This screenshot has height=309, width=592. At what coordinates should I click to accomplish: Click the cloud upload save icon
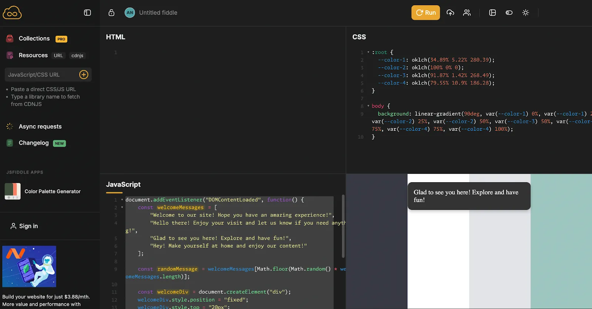tap(450, 13)
